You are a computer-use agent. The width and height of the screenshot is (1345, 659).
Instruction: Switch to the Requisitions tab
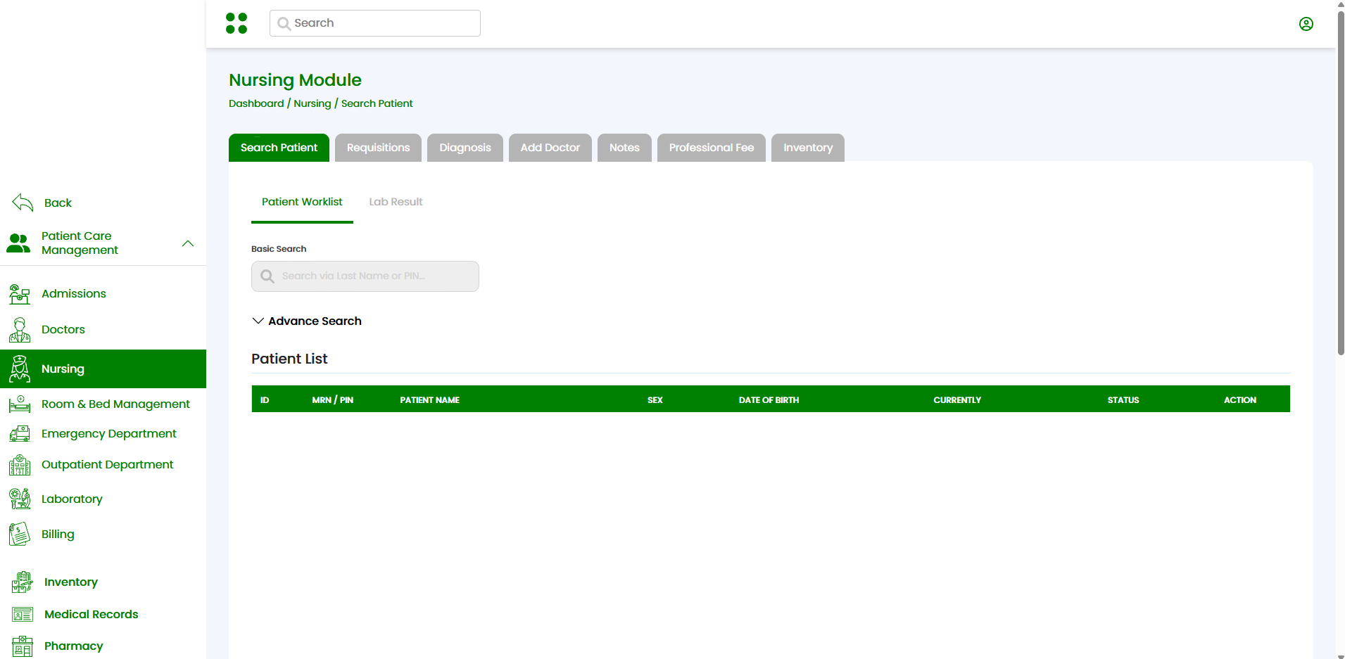click(378, 148)
